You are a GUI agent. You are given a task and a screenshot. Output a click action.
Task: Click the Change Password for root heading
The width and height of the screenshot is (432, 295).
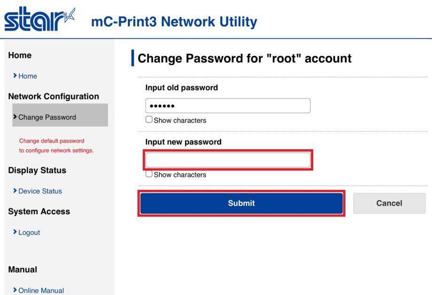tap(244, 59)
